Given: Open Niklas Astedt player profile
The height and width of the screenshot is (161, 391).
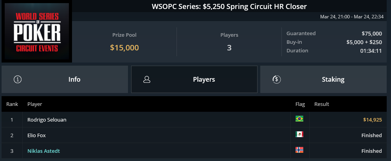Looking at the screenshot, I should 43,151.
